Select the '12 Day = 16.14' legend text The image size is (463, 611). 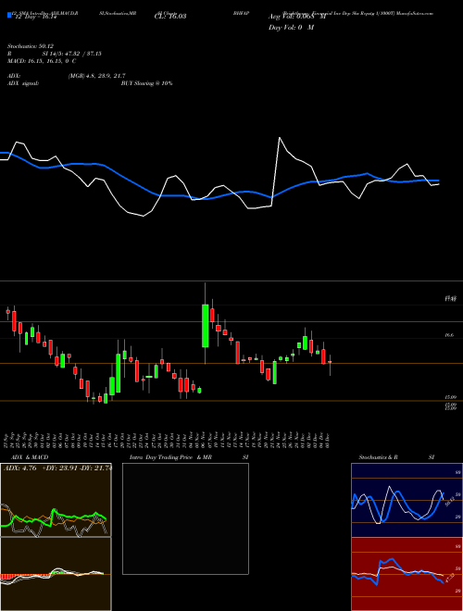coord(36,18)
